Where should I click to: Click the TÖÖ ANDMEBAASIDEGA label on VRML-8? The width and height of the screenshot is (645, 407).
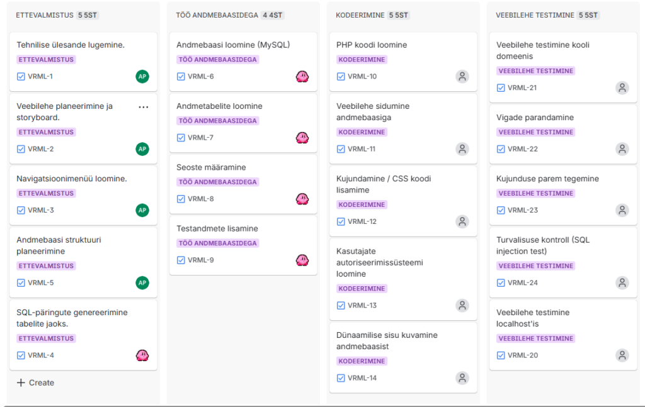pos(218,182)
